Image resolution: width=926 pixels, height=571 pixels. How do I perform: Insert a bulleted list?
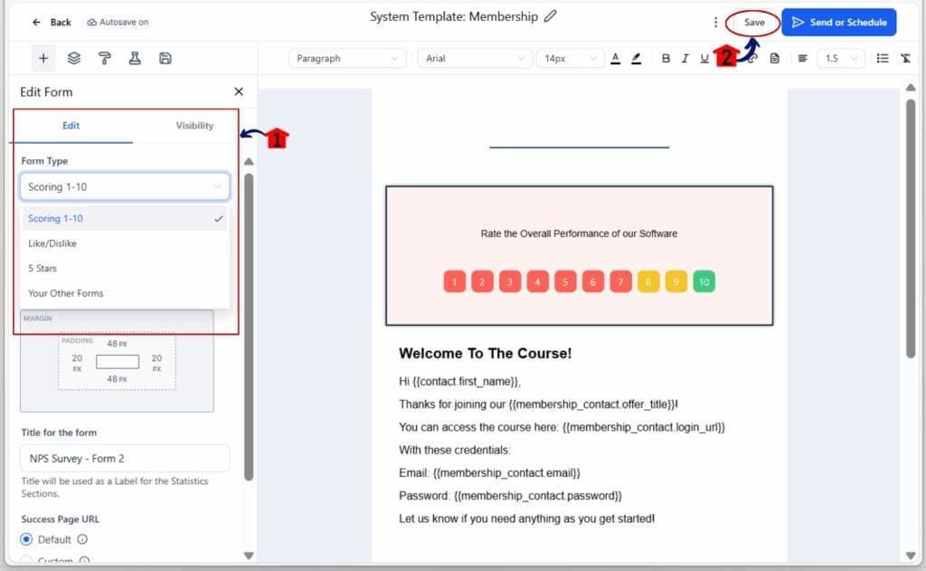[x=883, y=58]
